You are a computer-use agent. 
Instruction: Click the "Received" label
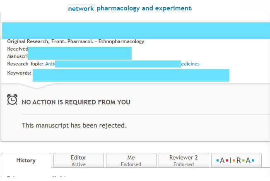click(17, 49)
